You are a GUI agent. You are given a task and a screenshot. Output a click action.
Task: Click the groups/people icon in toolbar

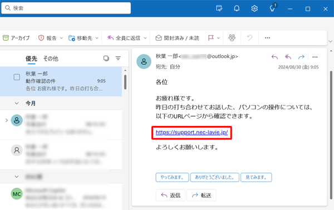click(232, 38)
